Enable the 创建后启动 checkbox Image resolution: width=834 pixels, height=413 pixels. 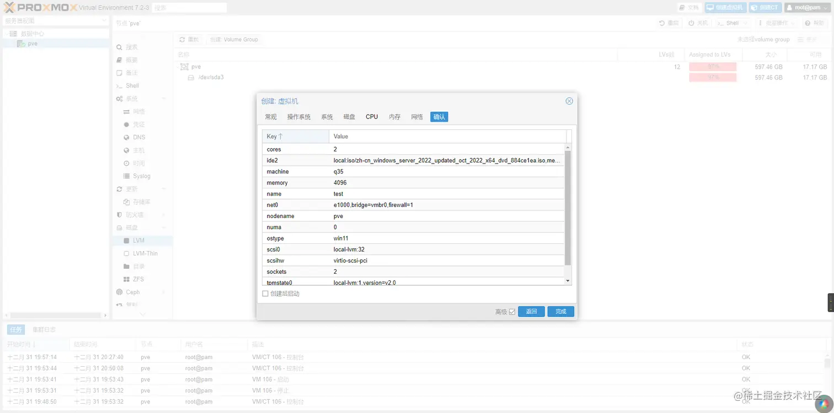(x=265, y=294)
